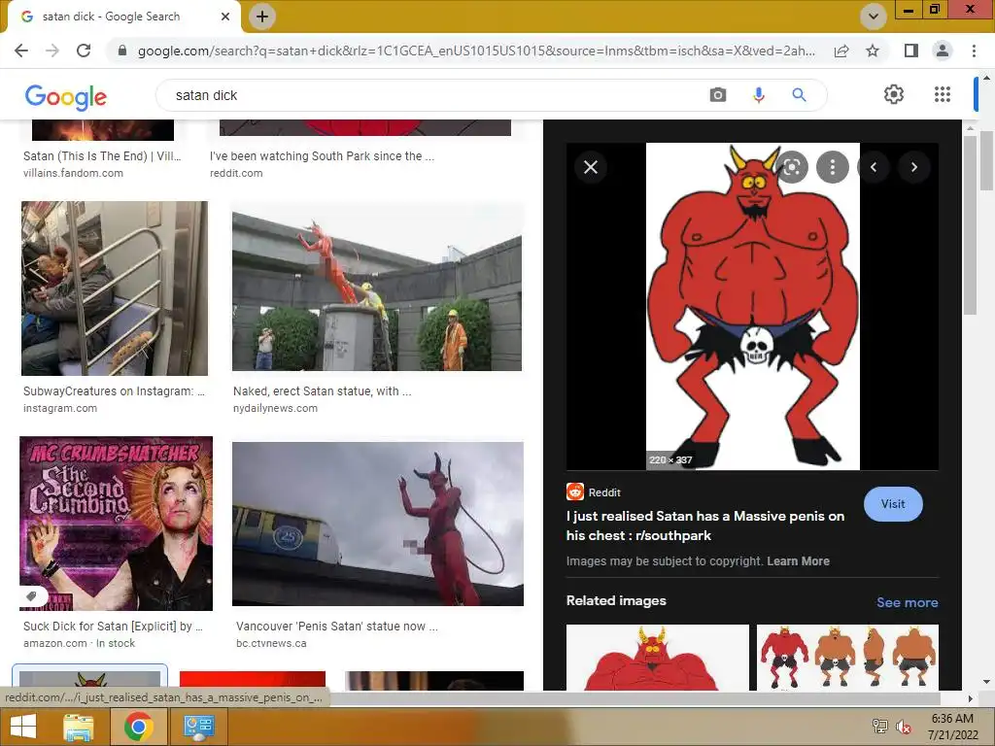The height and width of the screenshot is (746, 995).
Task: Toggle the browser side panel
Action: coord(911,51)
